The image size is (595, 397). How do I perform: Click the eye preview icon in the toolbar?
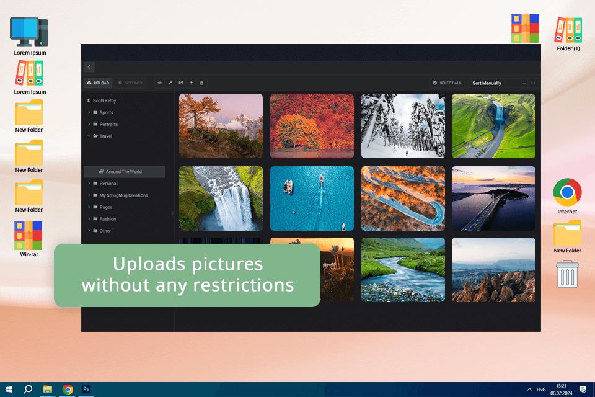point(160,83)
